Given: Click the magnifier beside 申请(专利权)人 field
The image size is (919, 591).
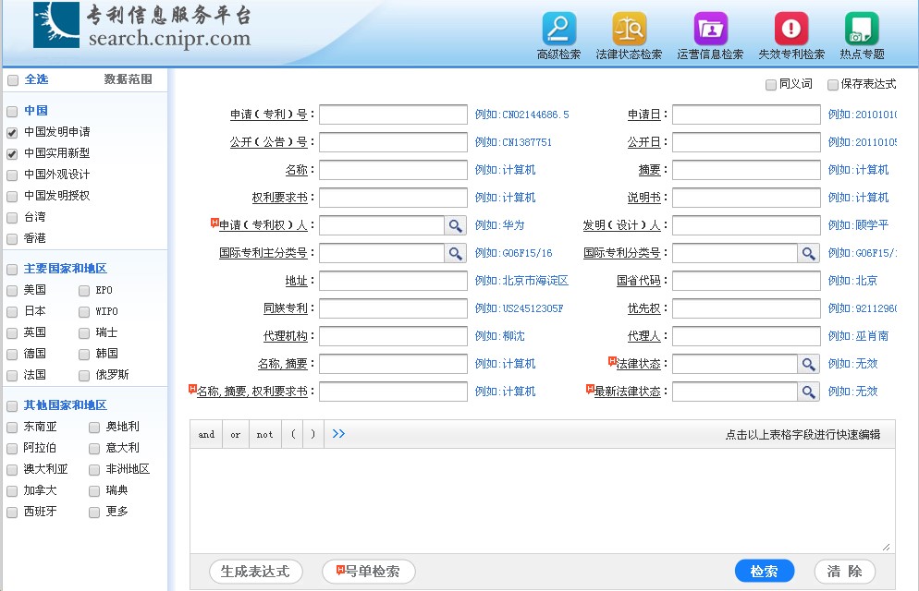Looking at the screenshot, I should click(456, 225).
